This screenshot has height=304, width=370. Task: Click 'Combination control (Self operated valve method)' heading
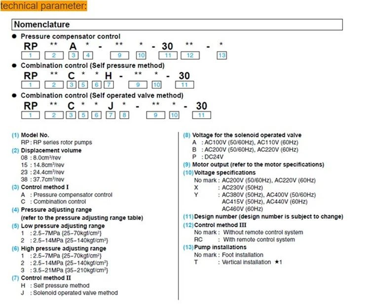(x=102, y=96)
